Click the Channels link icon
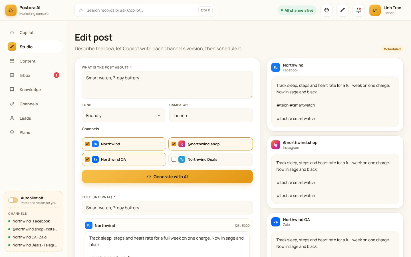411x257 pixels. [12, 104]
